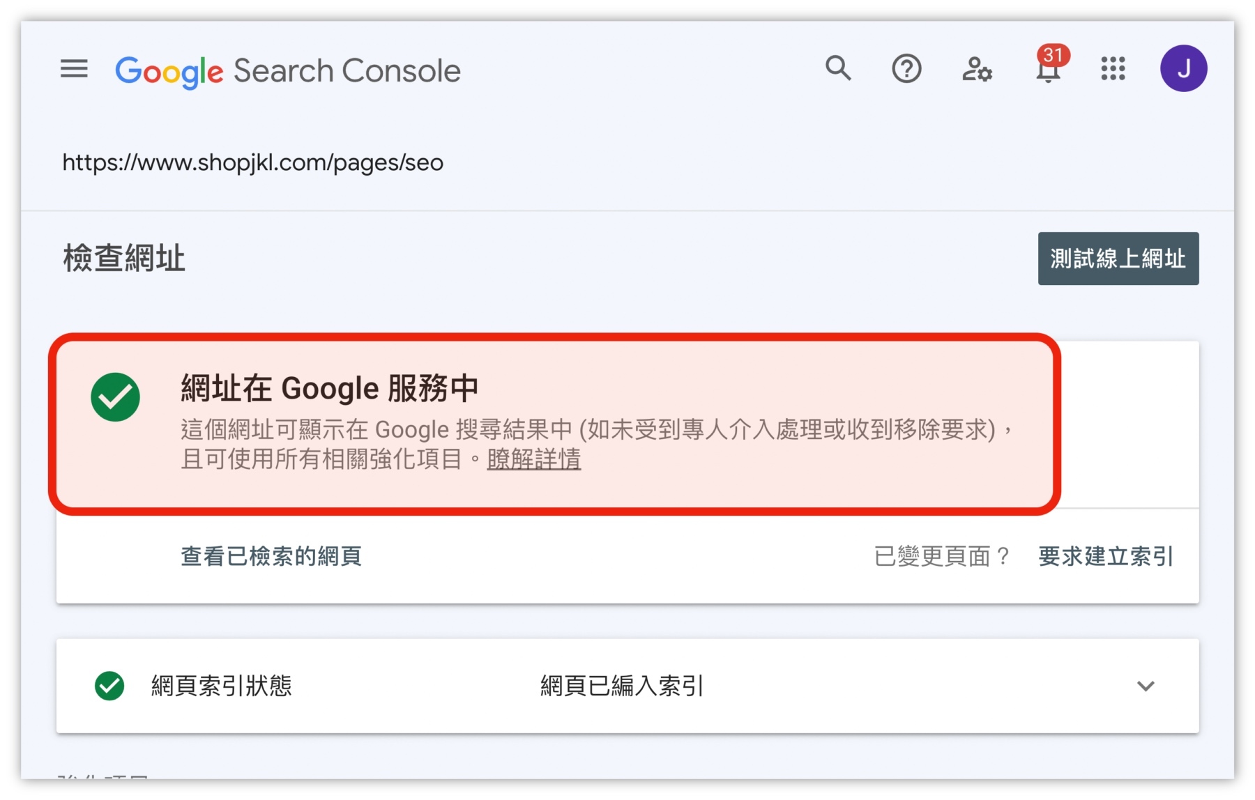Click 已變更頁面？ option
The image size is (1255, 800).
(x=942, y=555)
